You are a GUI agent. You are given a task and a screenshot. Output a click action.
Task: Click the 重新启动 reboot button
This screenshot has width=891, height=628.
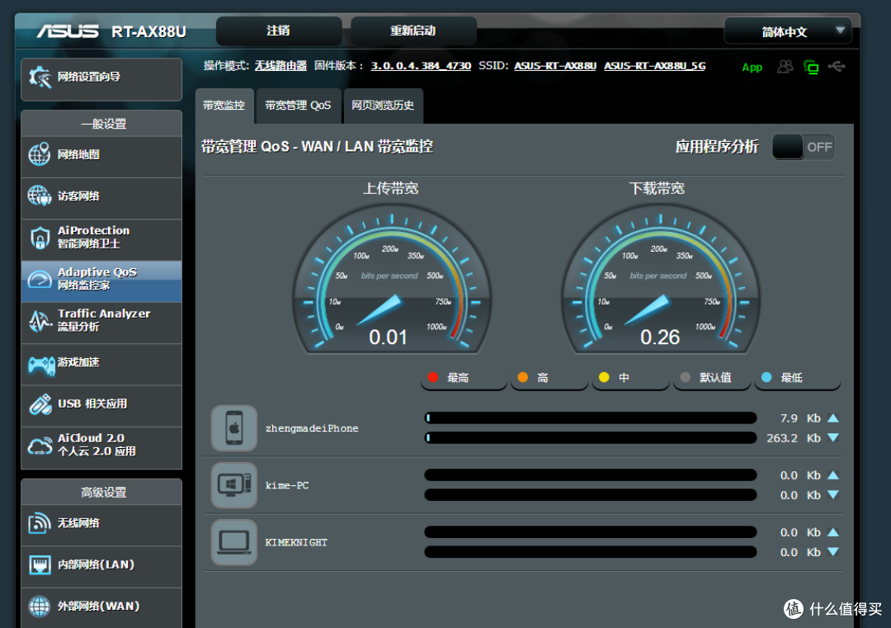[x=413, y=31]
